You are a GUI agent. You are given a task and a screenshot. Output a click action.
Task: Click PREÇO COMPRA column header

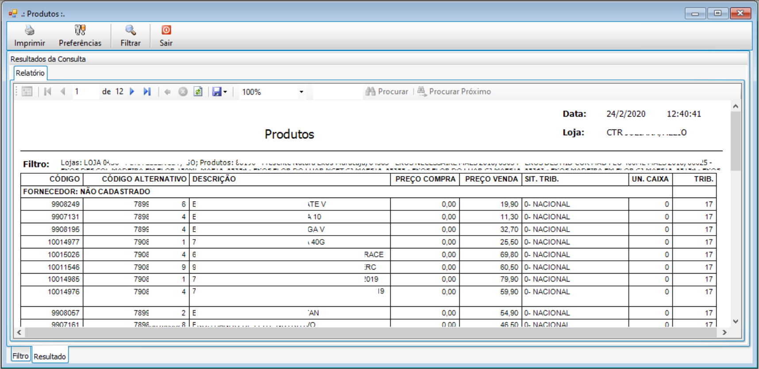pos(425,179)
